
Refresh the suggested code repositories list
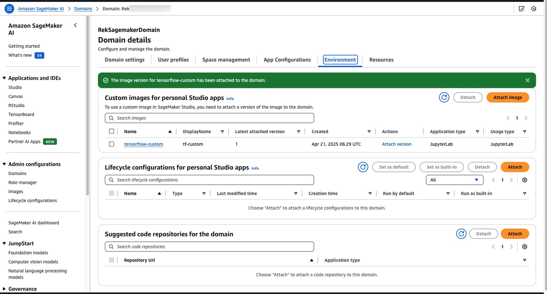pyautogui.click(x=461, y=234)
